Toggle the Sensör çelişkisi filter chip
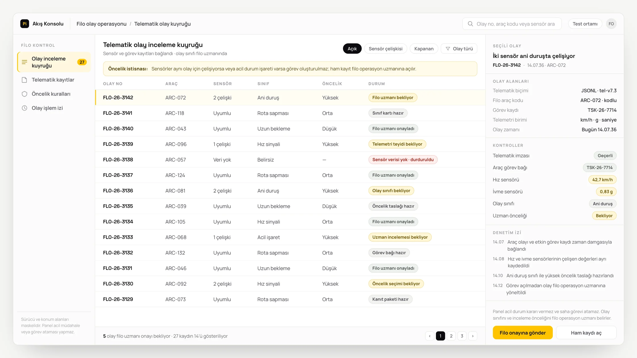Viewport: 637px width, 358px height. [386, 49]
